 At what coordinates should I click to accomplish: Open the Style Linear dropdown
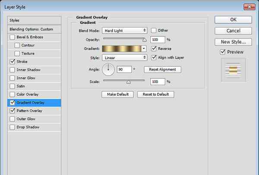(125, 58)
